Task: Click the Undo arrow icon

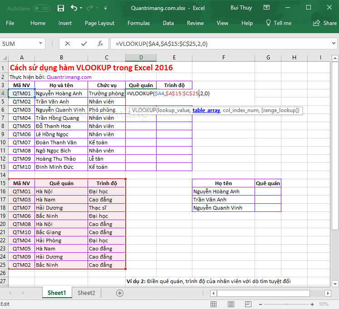Action: (74, 8)
